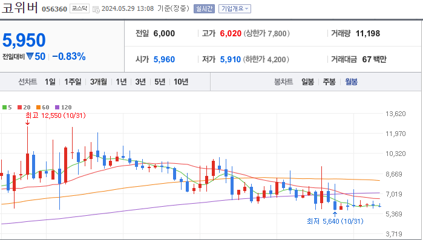Click the 2024.05.29 13:08 timestamp
Screen dimensions: 423x240
tap(128, 8)
